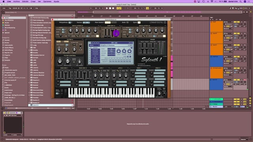Click the Tap tempo button
253x142 pixels.
point(10,8)
